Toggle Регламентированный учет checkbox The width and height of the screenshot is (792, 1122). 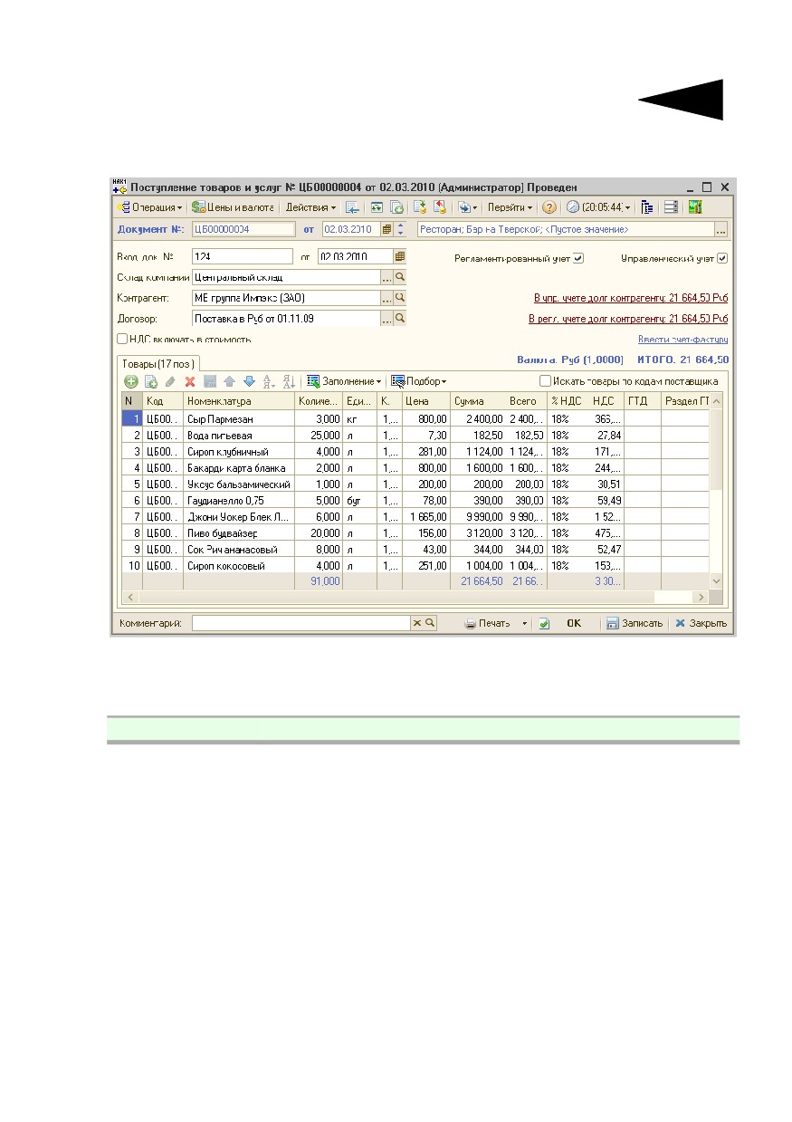(578, 258)
